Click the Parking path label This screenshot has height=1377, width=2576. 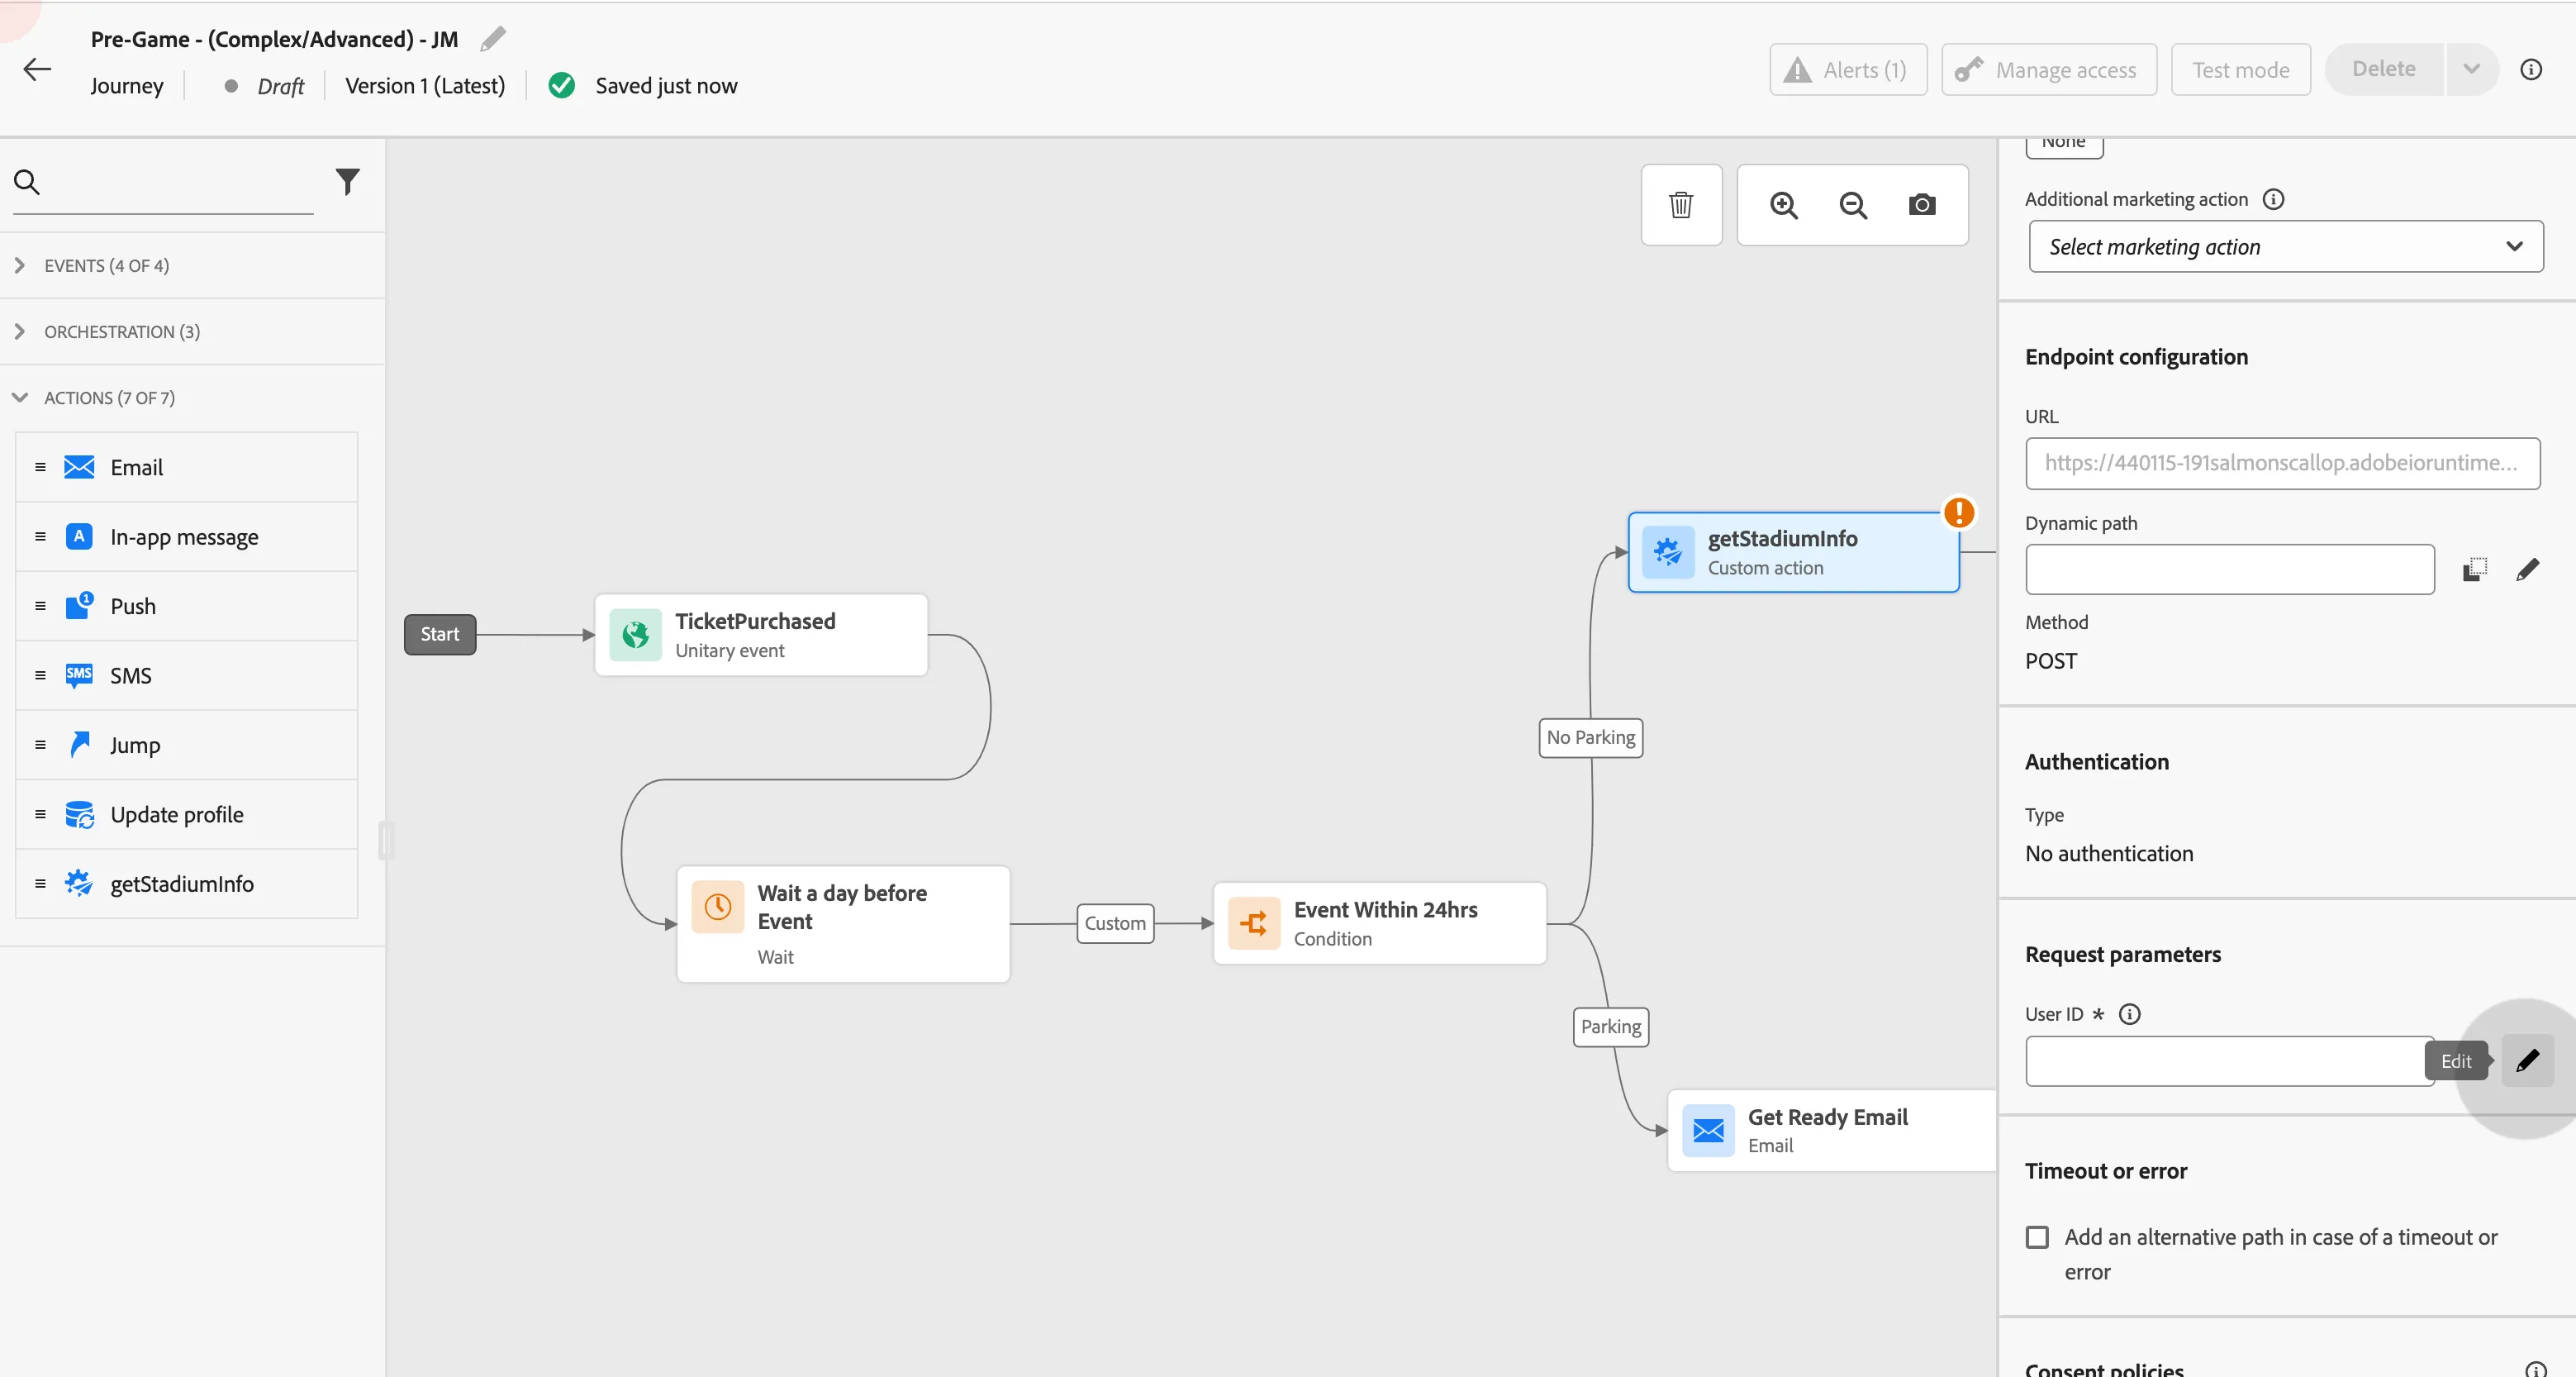pyautogui.click(x=1610, y=1027)
